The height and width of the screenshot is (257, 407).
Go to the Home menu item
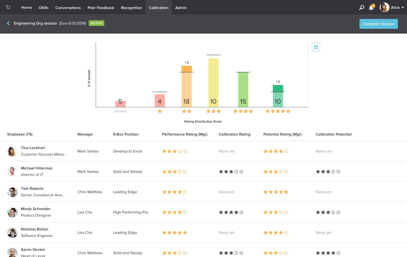click(26, 8)
